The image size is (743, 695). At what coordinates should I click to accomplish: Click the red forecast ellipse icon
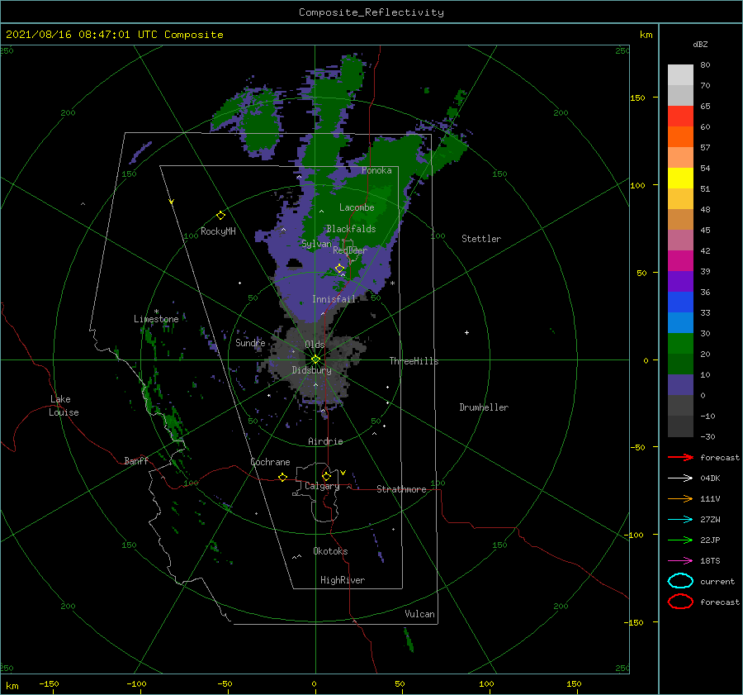(680, 602)
